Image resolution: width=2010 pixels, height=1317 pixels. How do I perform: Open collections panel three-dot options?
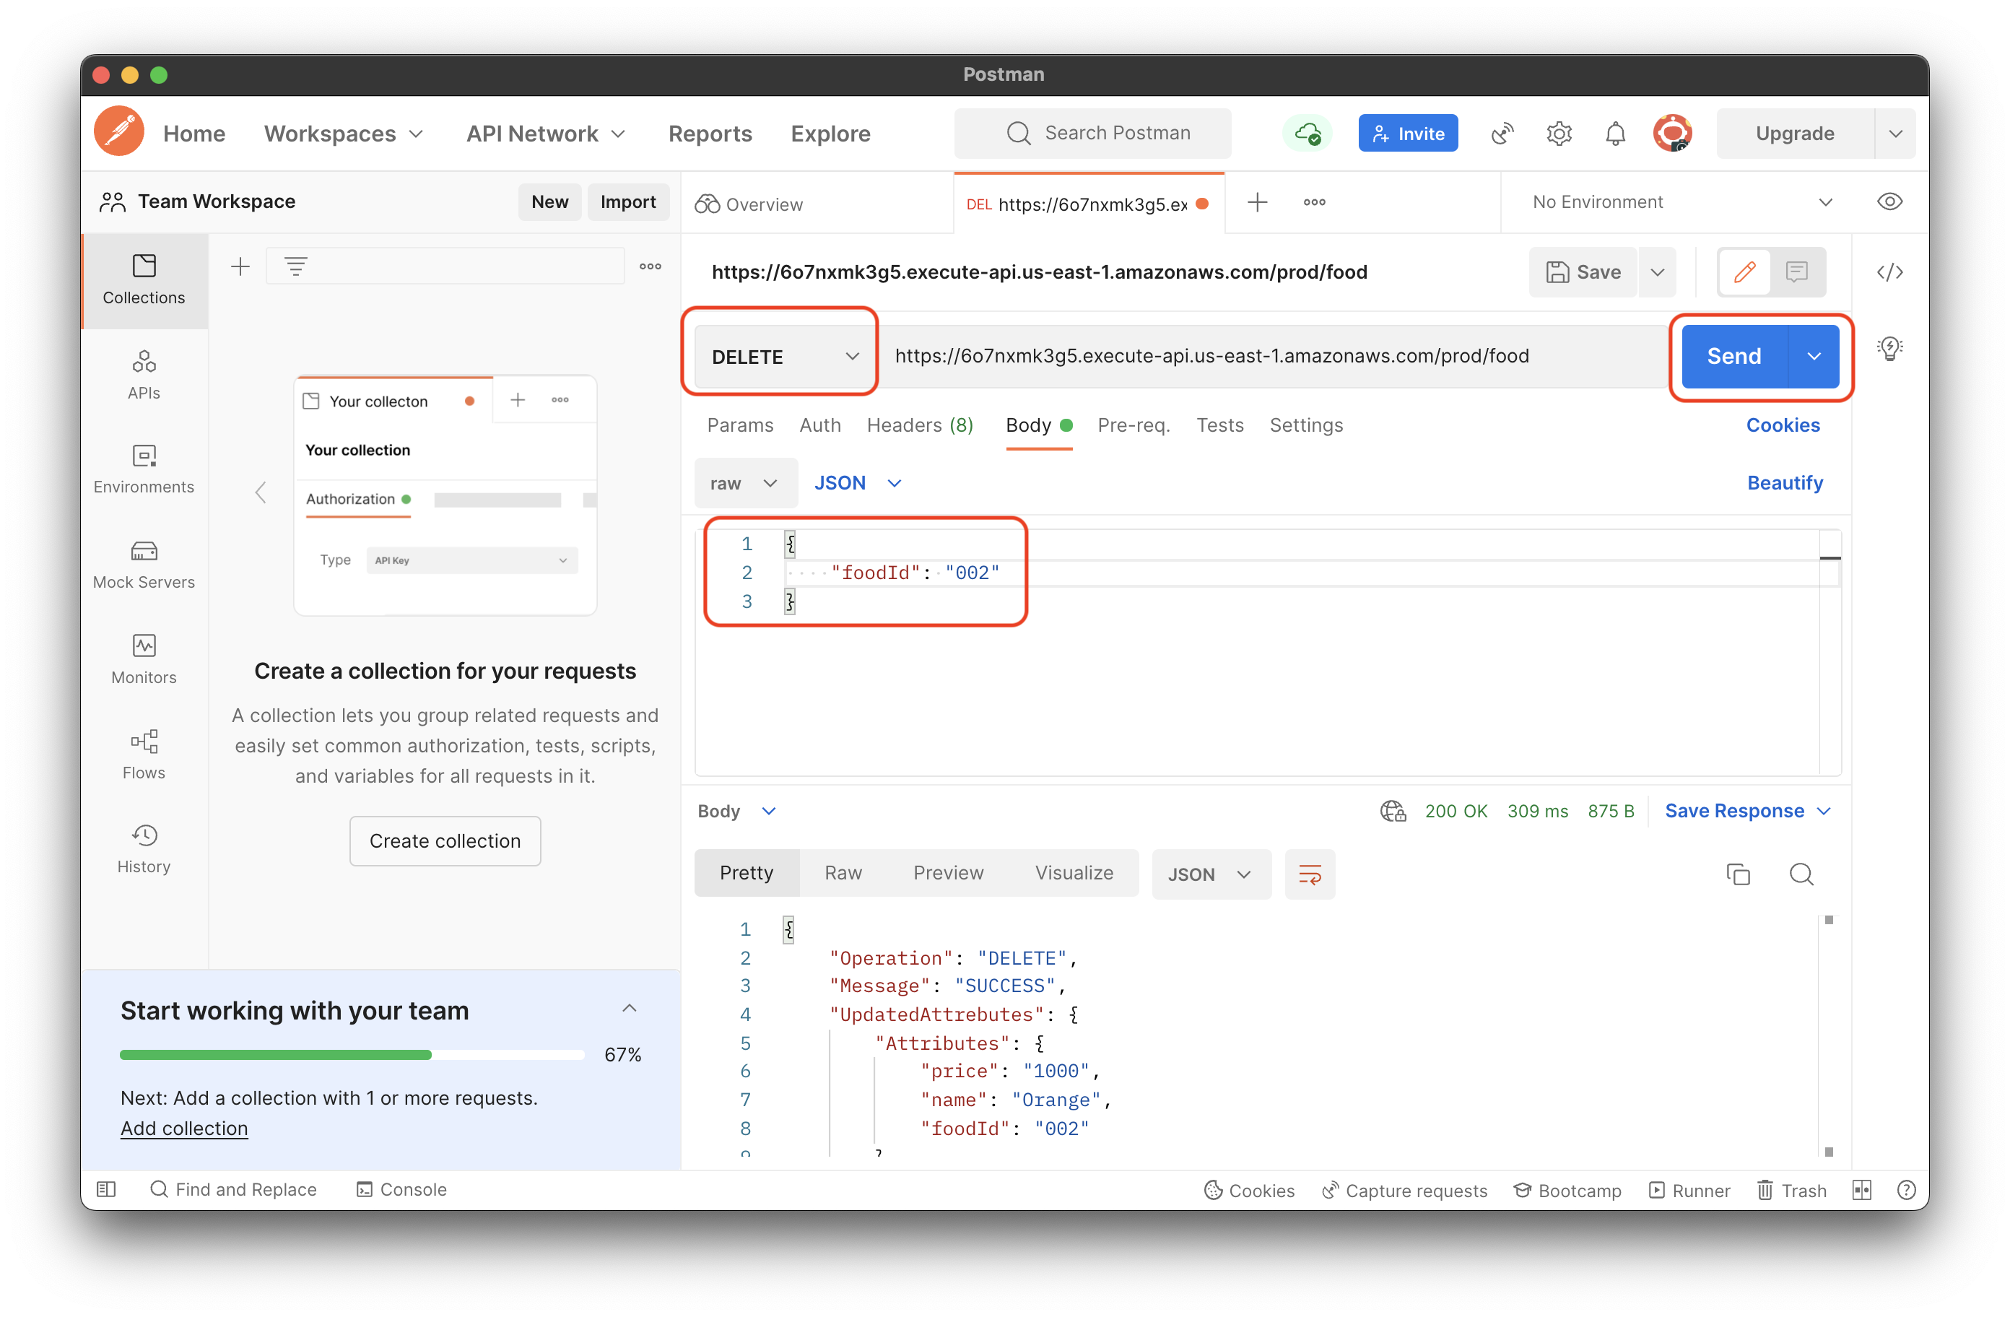651,267
